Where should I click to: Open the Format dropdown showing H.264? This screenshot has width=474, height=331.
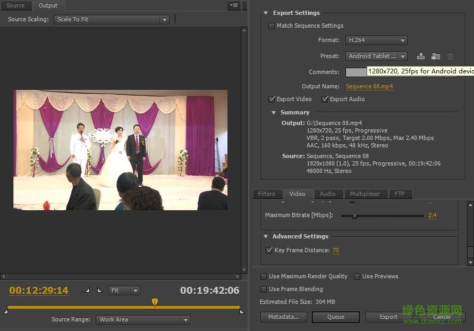click(x=376, y=40)
